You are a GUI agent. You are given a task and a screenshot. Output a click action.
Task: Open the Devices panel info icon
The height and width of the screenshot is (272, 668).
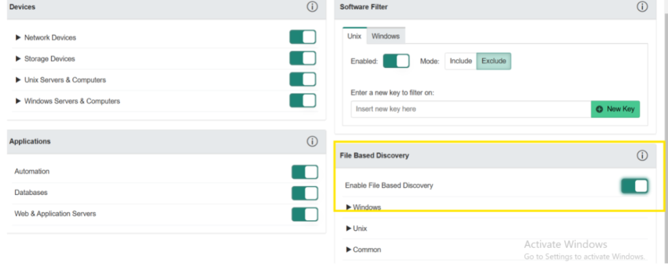(x=312, y=7)
